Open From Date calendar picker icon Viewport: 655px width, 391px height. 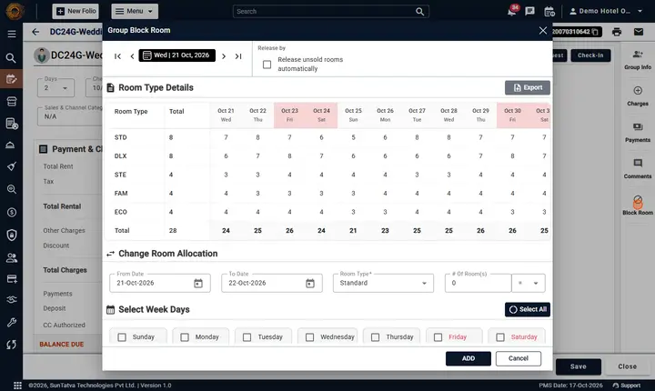pos(198,283)
